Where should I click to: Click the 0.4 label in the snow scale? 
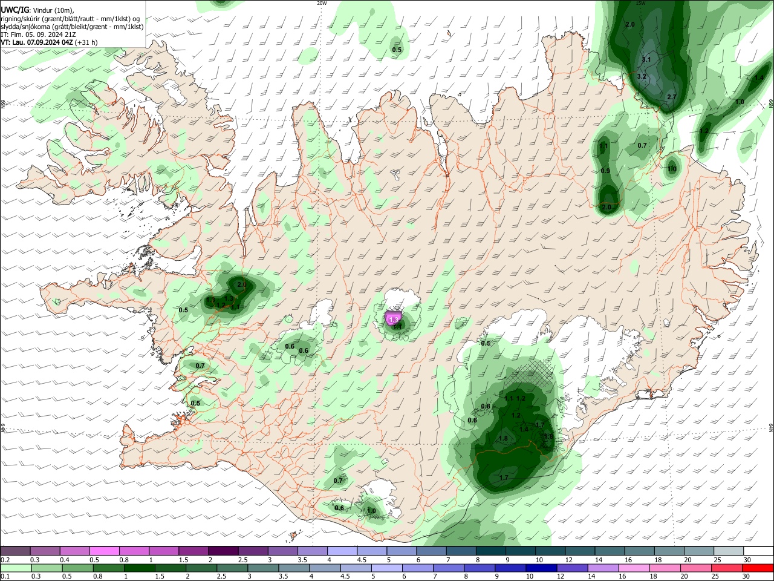coord(65,560)
